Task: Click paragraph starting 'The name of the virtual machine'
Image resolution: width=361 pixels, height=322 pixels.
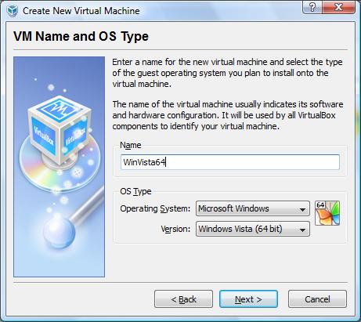Action: (x=228, y=115)
